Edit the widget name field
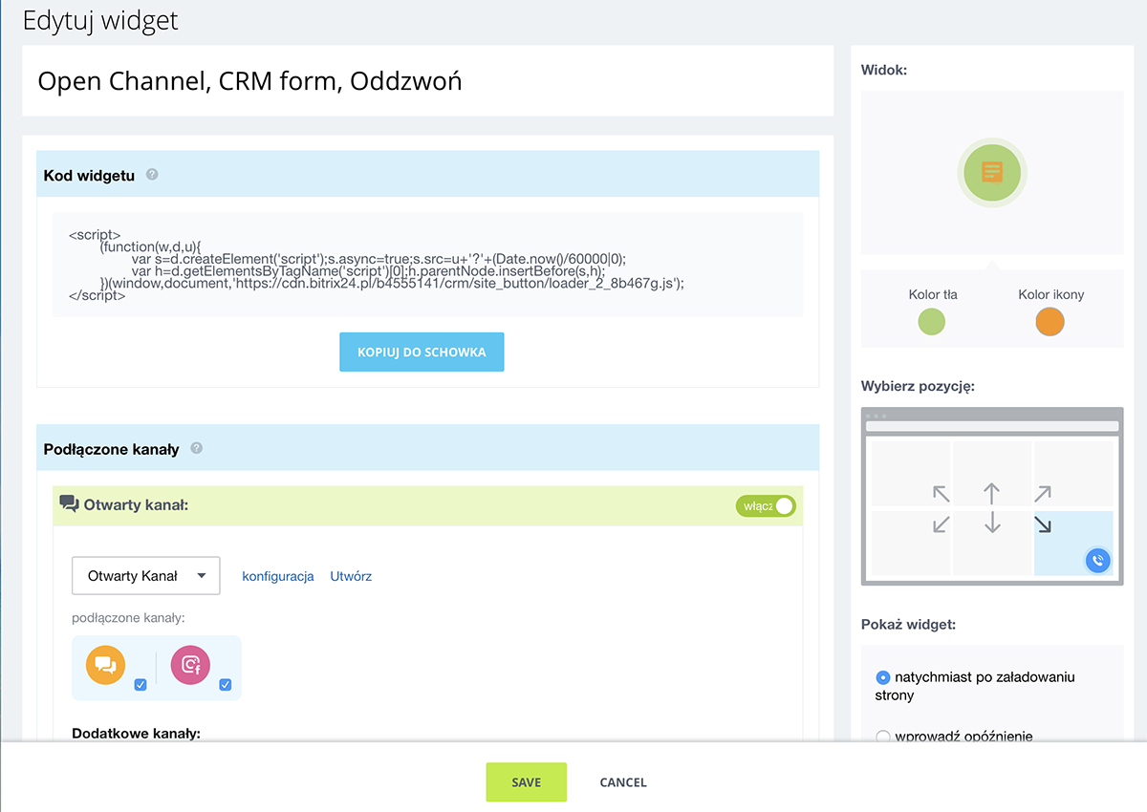Viewport: 1147px width, 812px height. [427, 81]
